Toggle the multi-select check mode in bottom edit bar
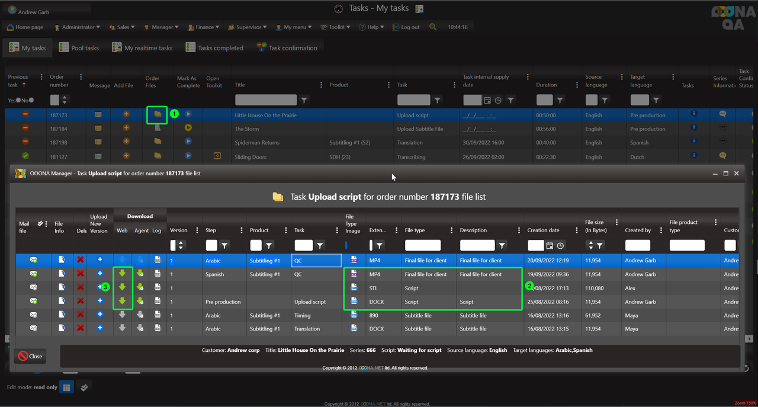758x407 pixels. point(84,387)
